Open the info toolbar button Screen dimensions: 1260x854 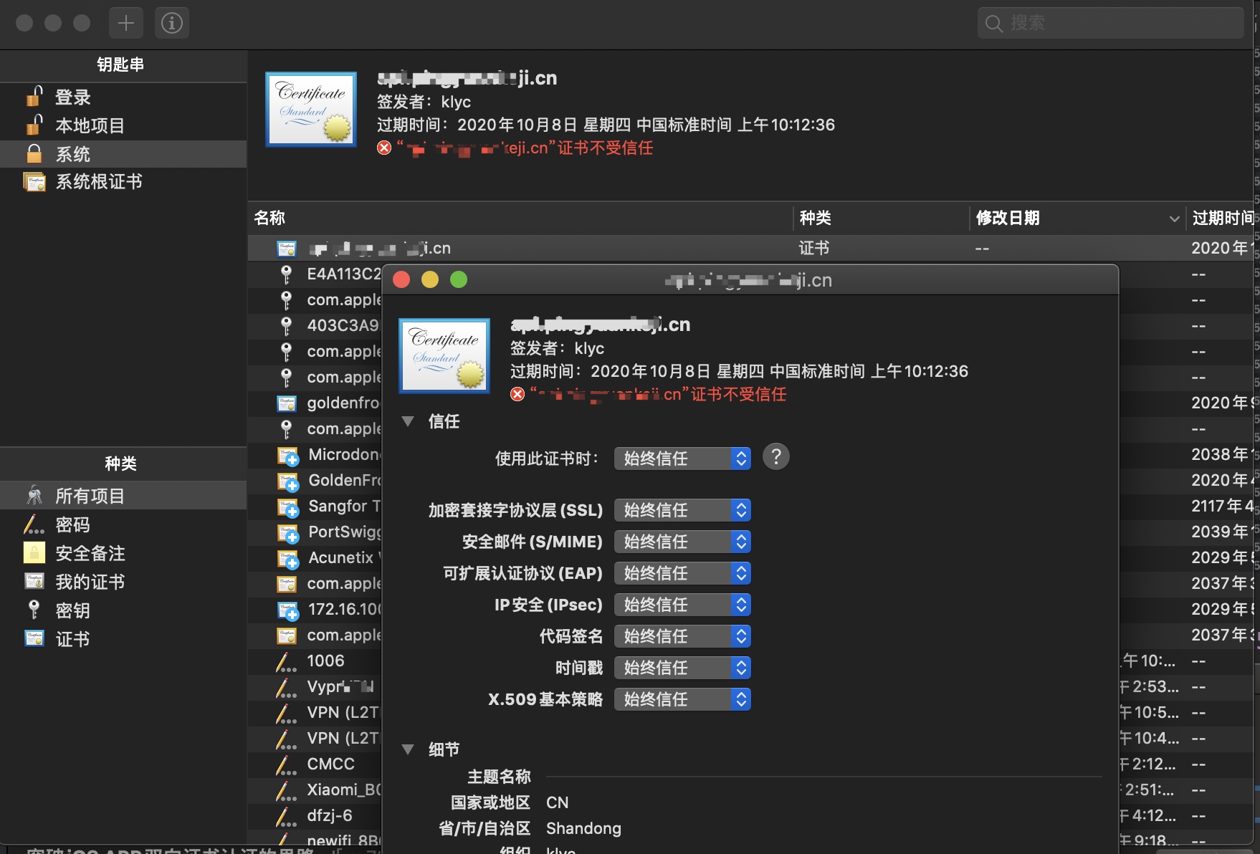[172, 23]
